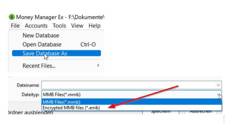The height and width of the screenshot is (123, 225).
Task: Open the Dateityp combo box
Action: click(132, 94)
